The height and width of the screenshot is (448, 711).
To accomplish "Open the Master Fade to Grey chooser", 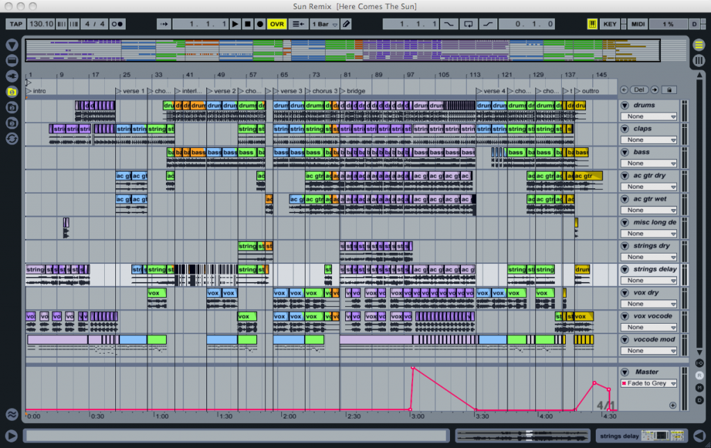I will tap(649, 383).
